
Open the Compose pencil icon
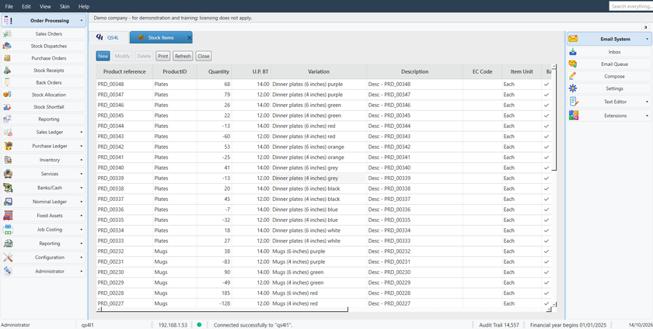573,77
